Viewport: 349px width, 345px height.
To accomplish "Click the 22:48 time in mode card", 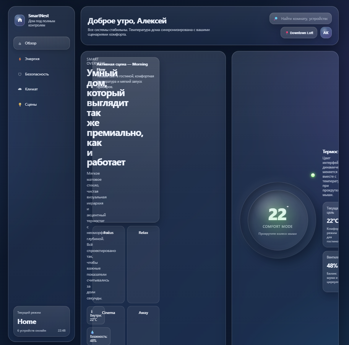I will [x=62, y=331].
